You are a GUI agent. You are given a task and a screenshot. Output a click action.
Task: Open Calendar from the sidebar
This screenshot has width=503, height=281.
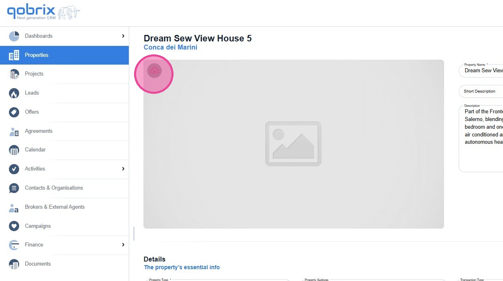[64, 150]
